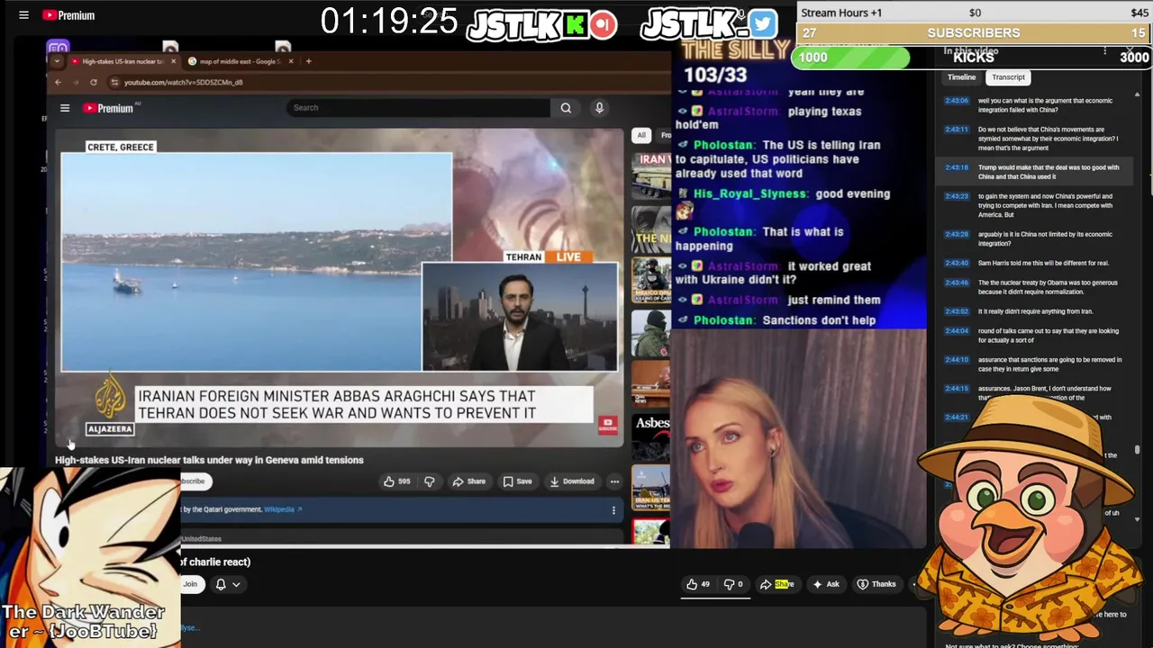Download the Al Jazeera video
This screenshot has width=1153, height=648.
(572, 481)
